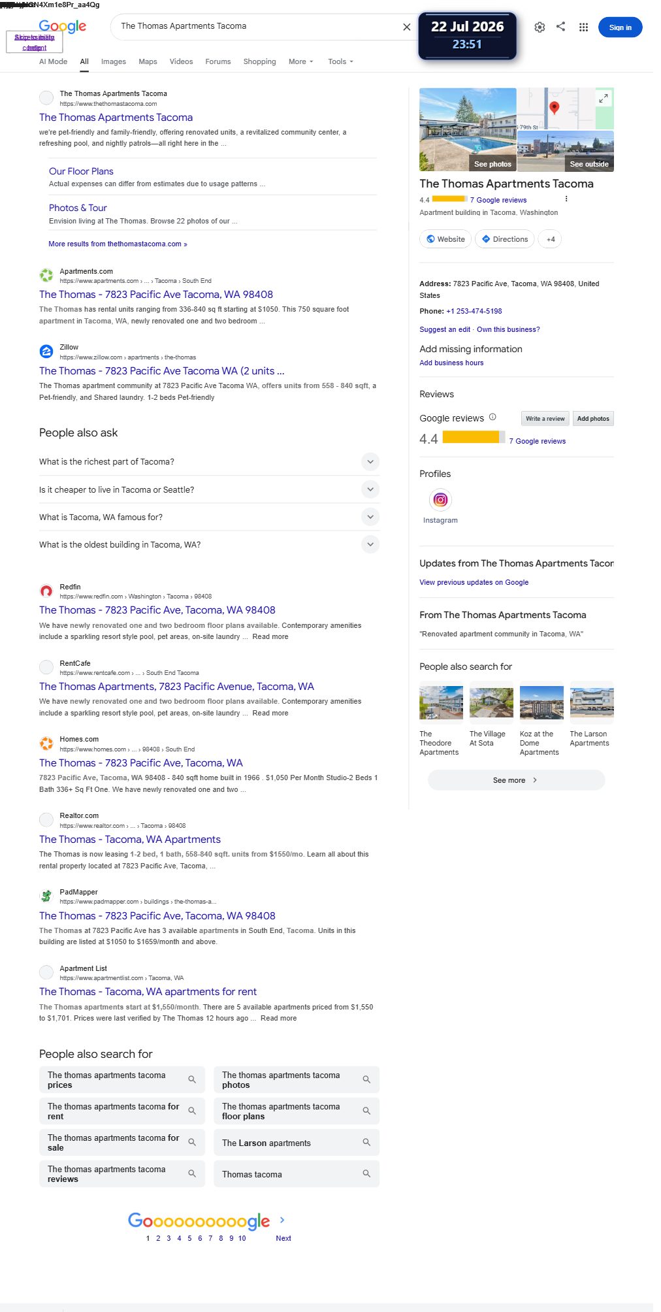Open the Google apps grid icon
661x1312 pixels.
coord(583,27)
